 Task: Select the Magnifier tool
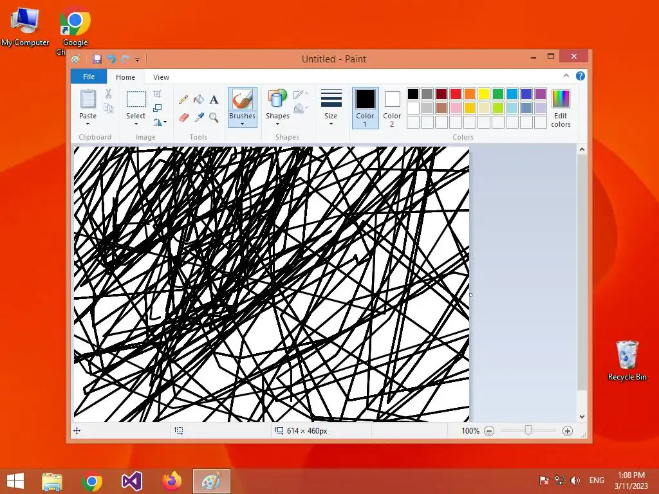tap(214, 118)
